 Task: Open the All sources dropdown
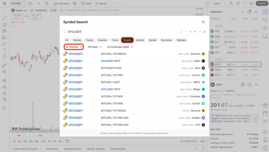pyautogui.click(x=74, y=47)
